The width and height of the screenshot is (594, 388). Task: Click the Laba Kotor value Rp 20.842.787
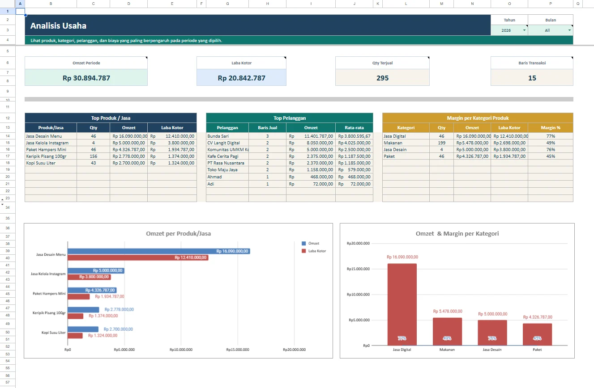pos(241,78)
